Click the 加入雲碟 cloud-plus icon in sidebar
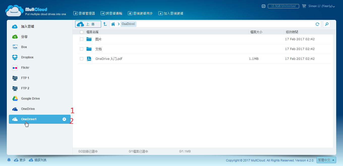The height and width of the screenshot is (166, 343). (x=15, y=26)
